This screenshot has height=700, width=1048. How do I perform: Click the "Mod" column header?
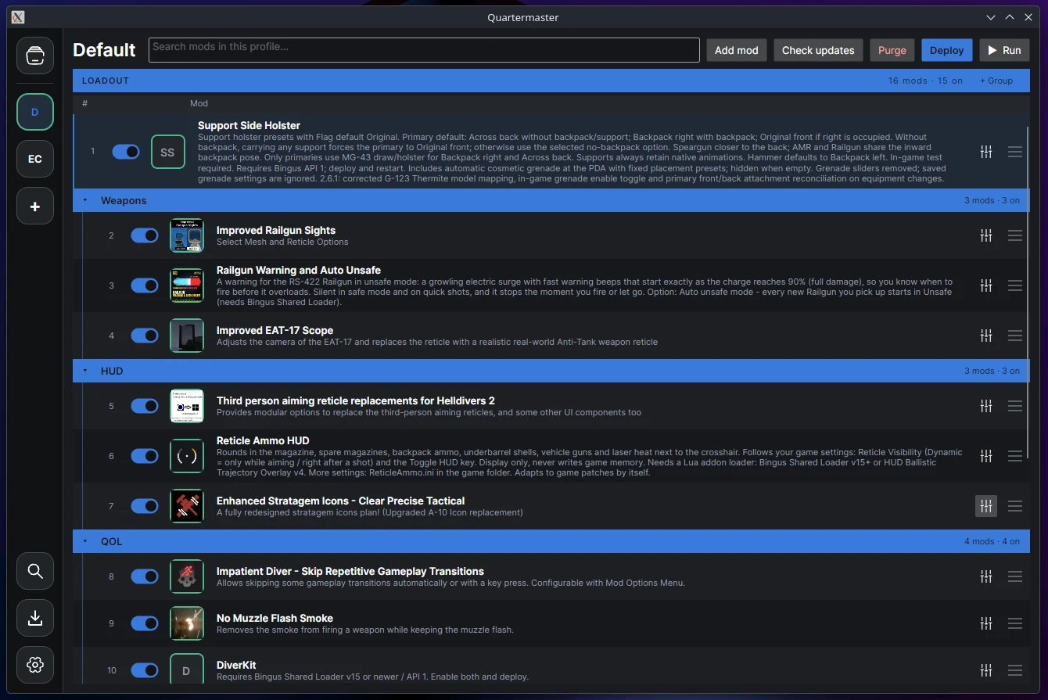pos(199,103)
